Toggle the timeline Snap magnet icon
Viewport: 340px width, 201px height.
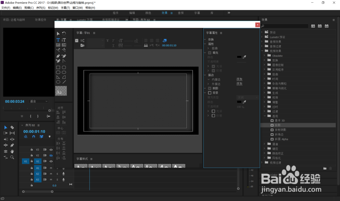tap(34, 137)
